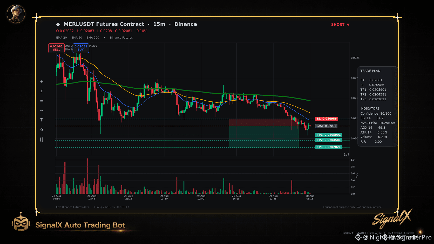Click the -0.10% change value
Screen dimensions: 434x244
(141, 31)
